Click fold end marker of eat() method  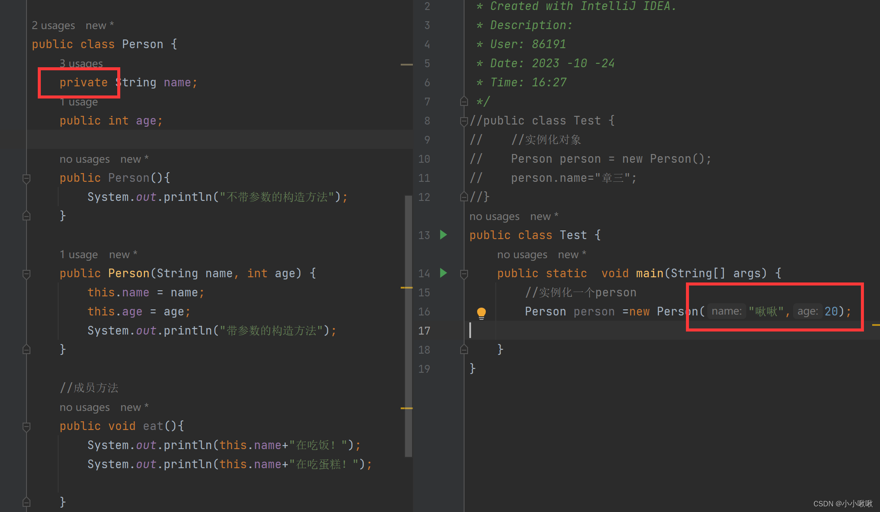pos(26,502)
